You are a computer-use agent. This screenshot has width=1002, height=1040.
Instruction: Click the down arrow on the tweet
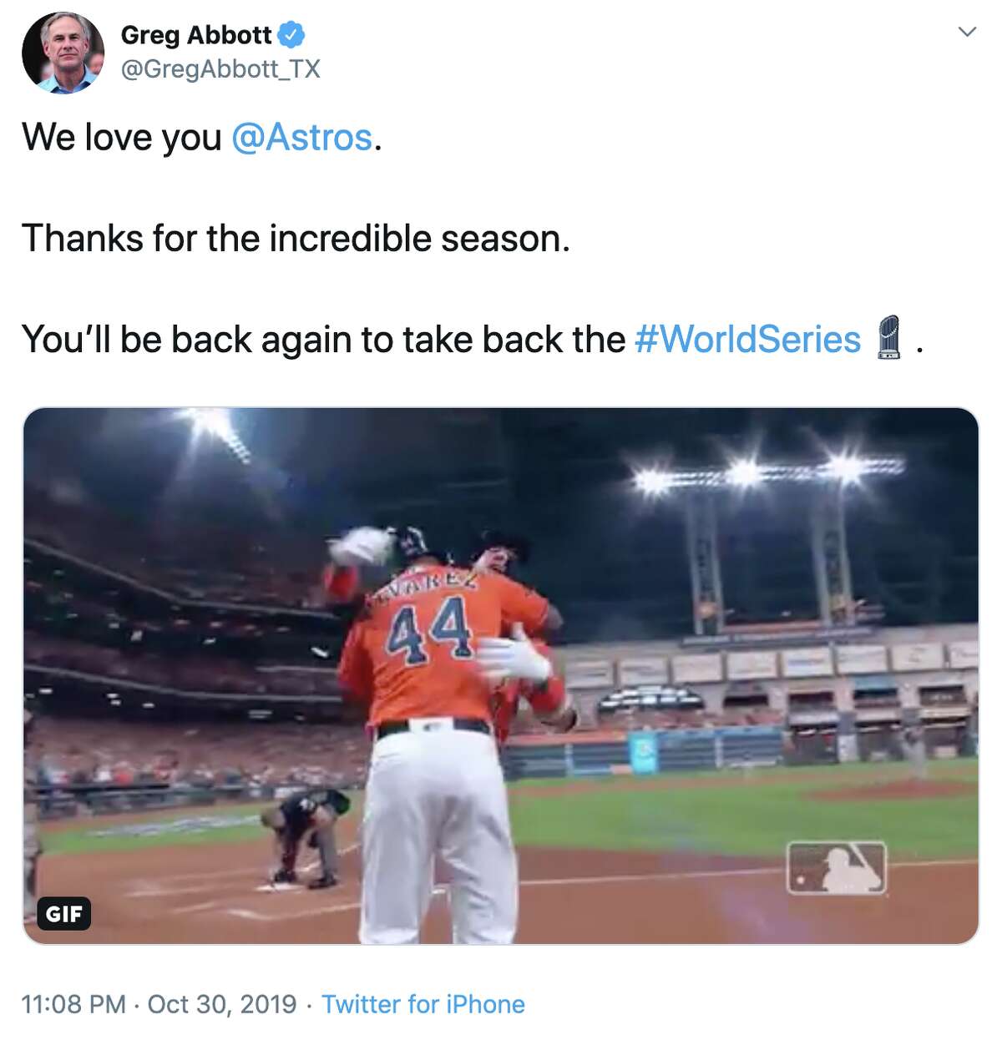point(968,33)
